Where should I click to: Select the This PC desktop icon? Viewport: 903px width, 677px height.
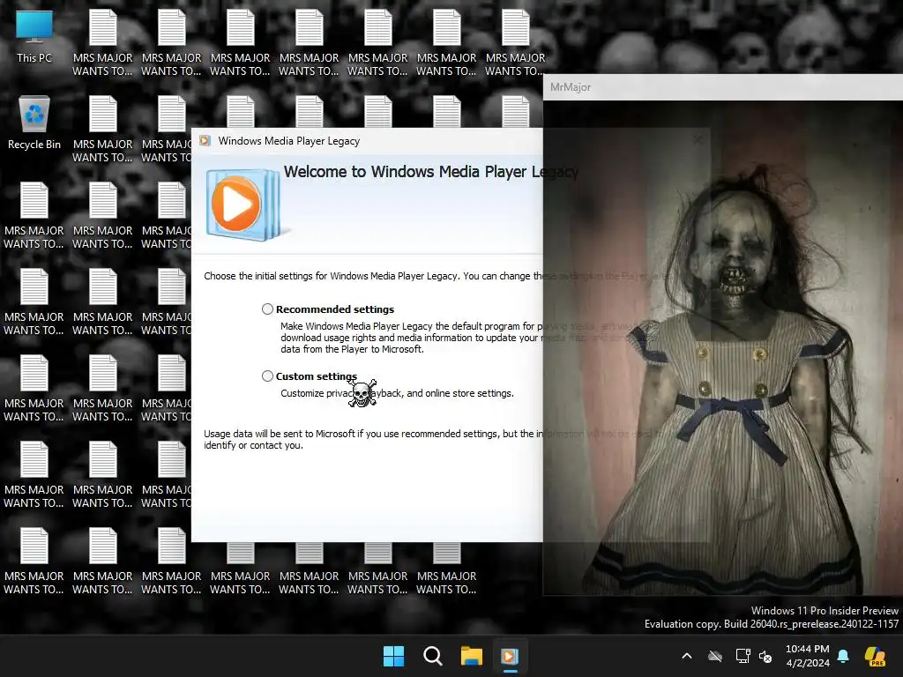pyautogui.click(x=34, y=37)
